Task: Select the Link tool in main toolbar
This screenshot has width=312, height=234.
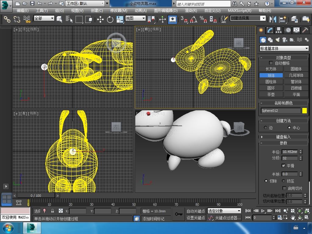Action: click(x=7, y=19)
